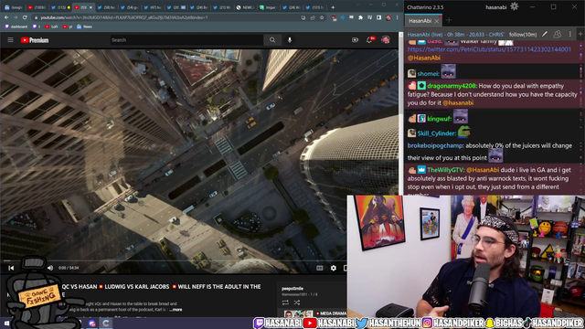Click the video previous track button

tap(11, 268)
